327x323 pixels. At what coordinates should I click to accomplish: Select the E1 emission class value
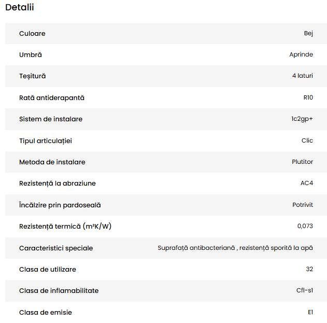(x=310, y=313)
